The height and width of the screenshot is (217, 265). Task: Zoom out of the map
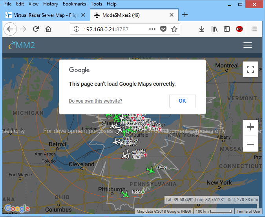click(250, 144)
